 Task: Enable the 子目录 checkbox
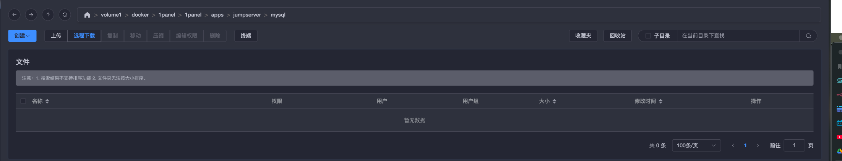[x=648, y=36]
